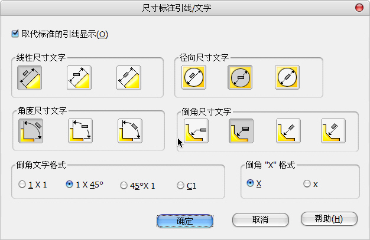This screenshot has height=240, width=370.
Task: Select first chamfer dimension text icon
Action: coord(195,131)
